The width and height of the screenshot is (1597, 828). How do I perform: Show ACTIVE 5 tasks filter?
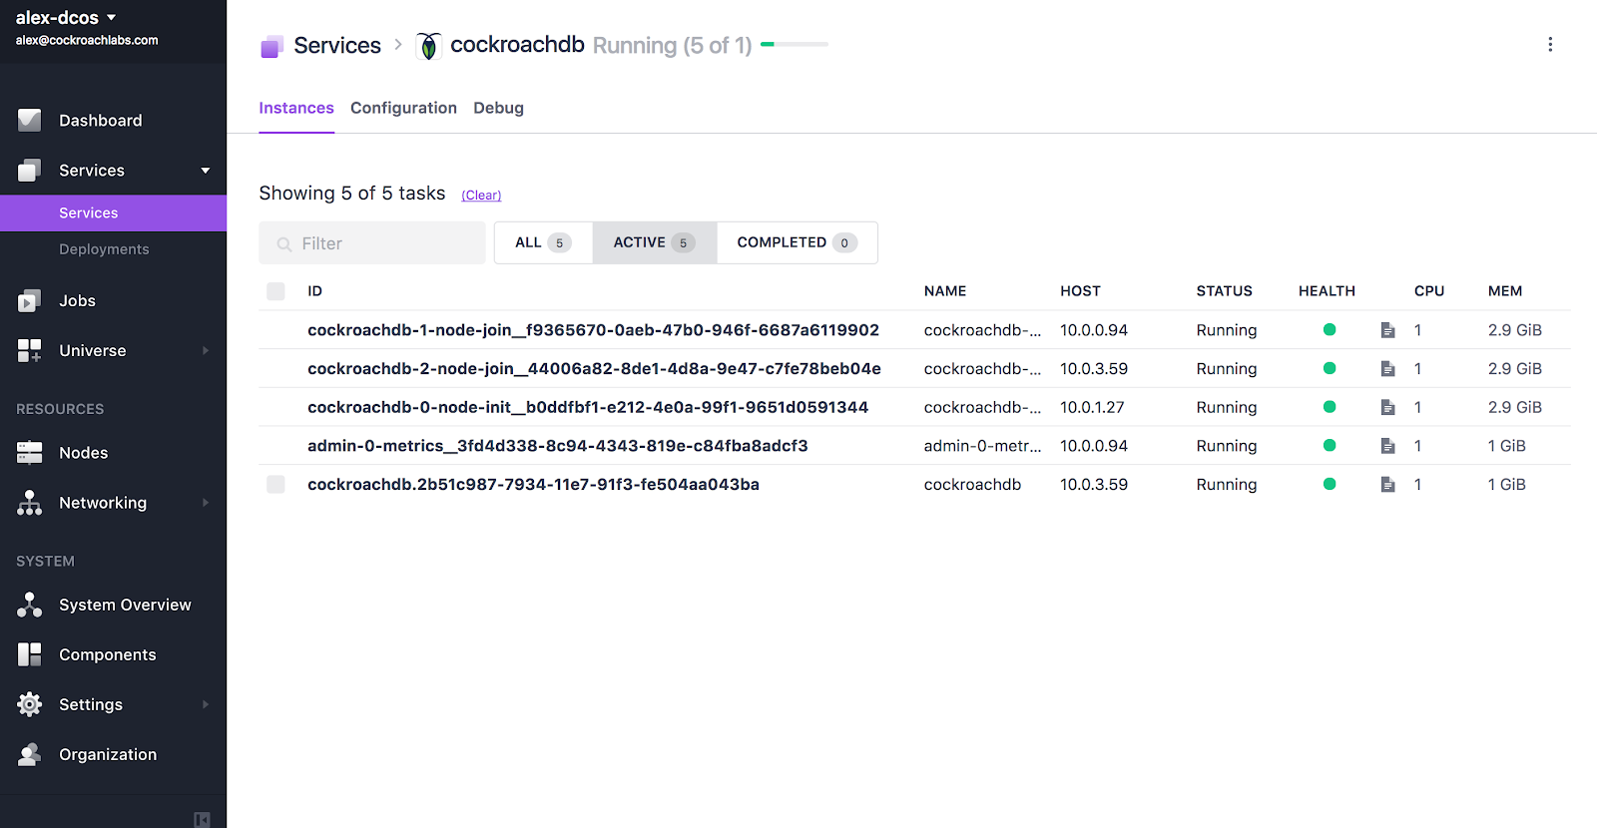pos(655,242)
